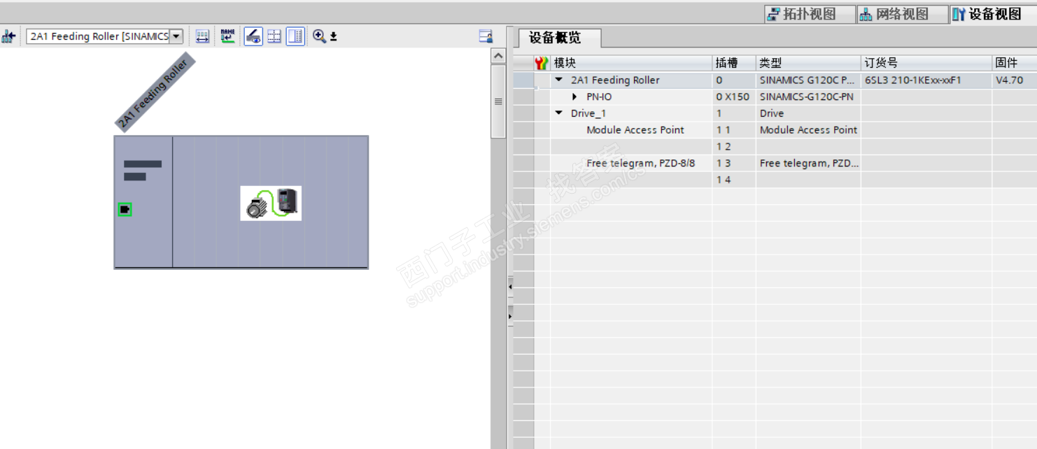
Task: Select the Free telegram, PZD-8/8 module row
Action: point(641,164)
